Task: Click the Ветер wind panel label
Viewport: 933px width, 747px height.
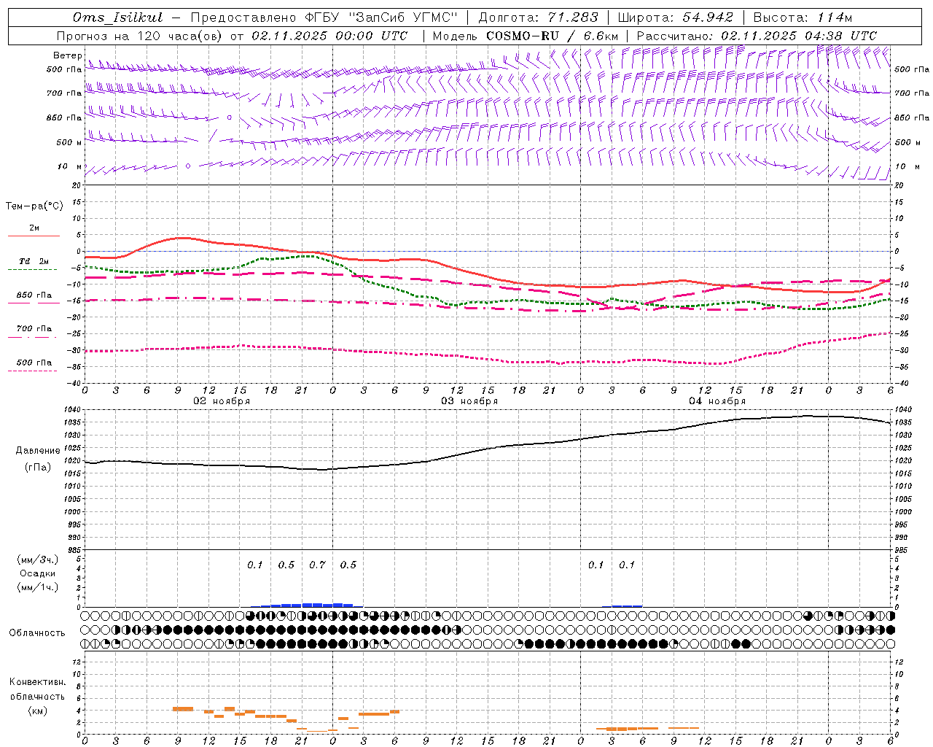Action: pos(67,55)
